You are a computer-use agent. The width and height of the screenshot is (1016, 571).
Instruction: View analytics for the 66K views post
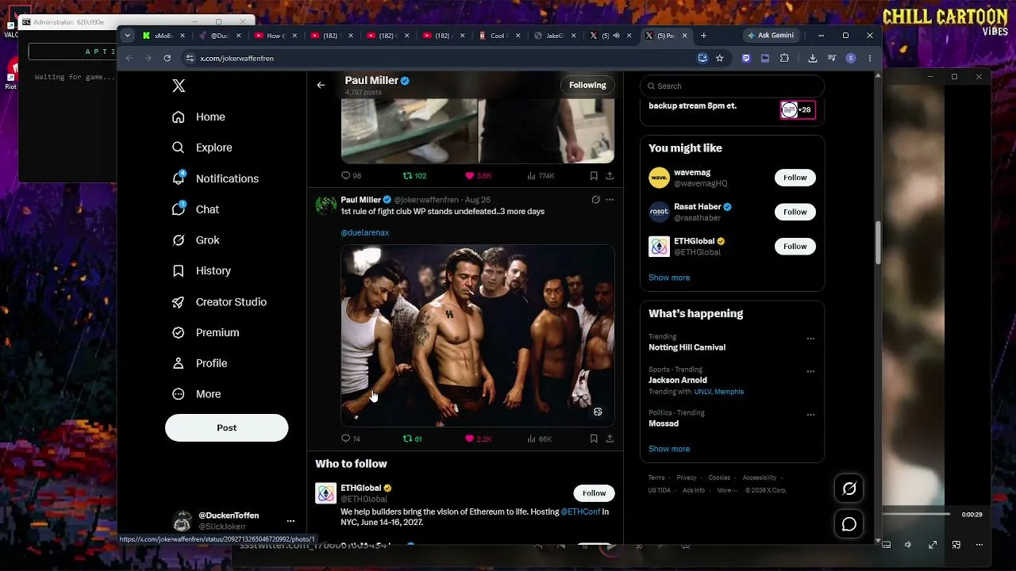coord(539,439)
